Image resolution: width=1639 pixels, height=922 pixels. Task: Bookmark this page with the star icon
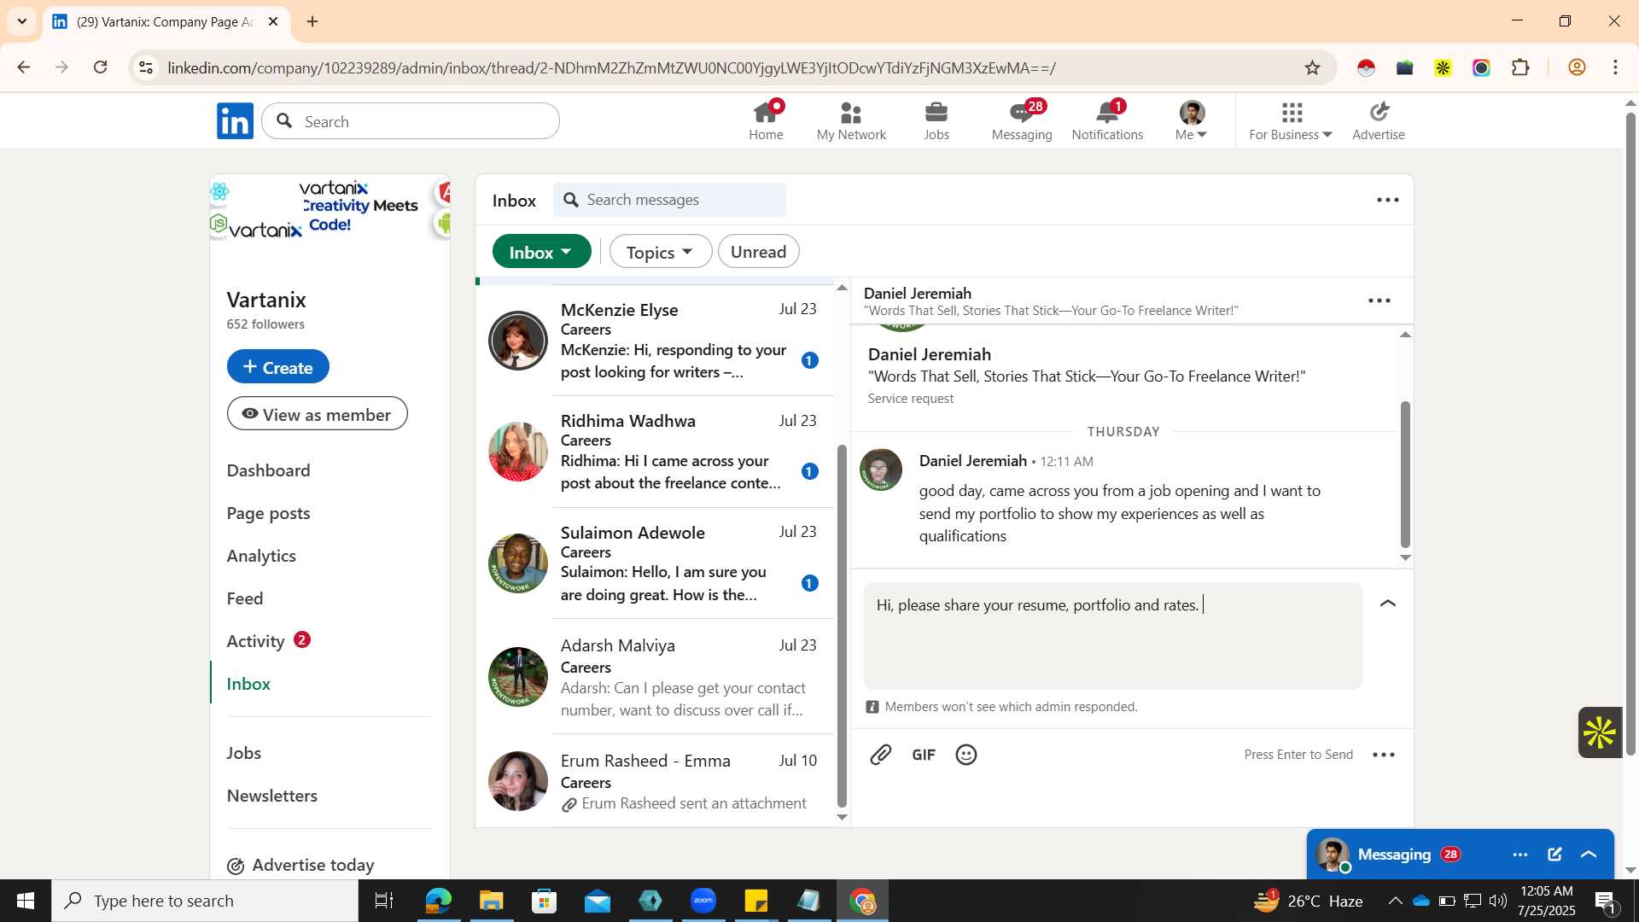(1312, 67)
